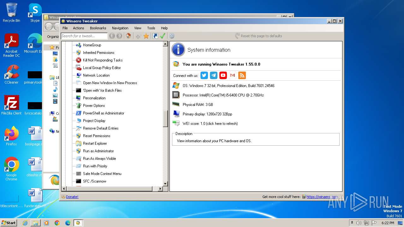Screen dimensions: 404x227
Task: Refresh the WEI score entry
Action: (x=210, y=124)
